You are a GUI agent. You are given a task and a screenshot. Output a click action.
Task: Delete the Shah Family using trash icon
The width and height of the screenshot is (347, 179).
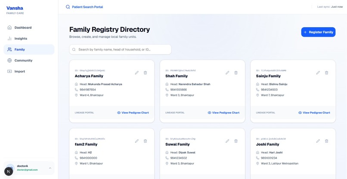[236, 72]
